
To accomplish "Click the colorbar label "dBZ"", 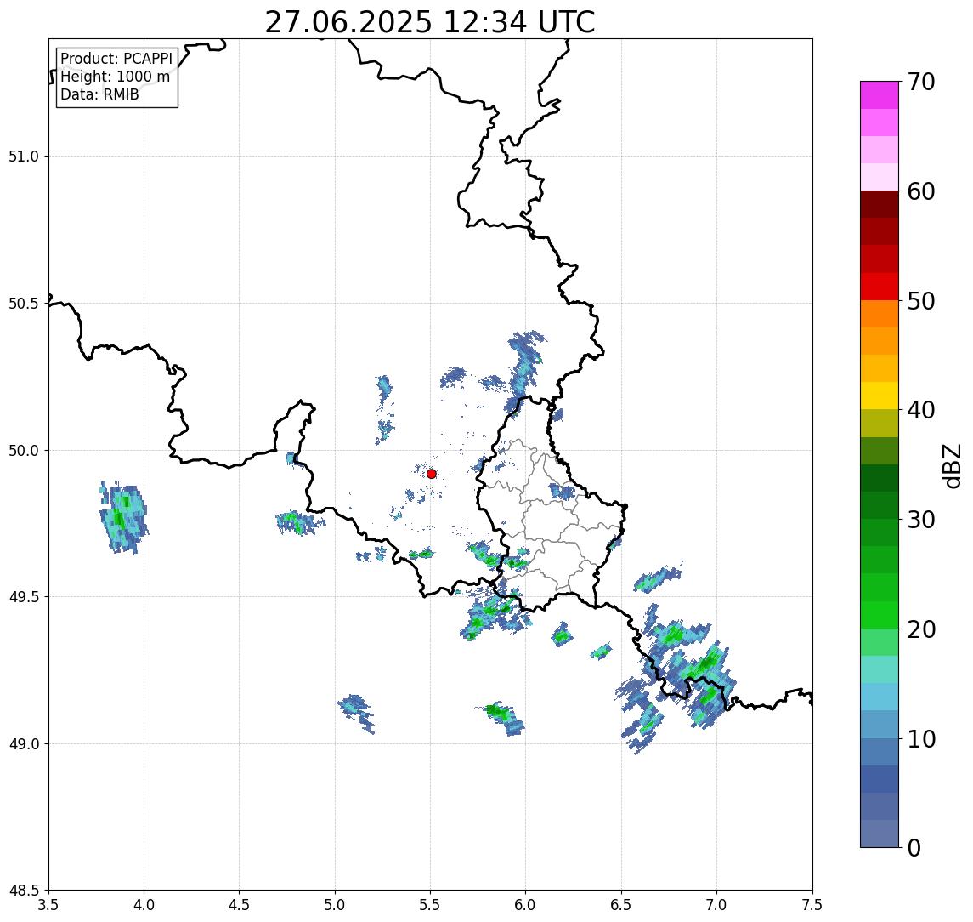I will 951,466.
